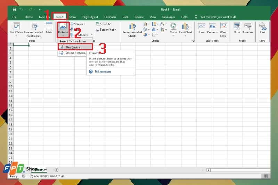Open the Shapes gallery

tap(78, 24)
